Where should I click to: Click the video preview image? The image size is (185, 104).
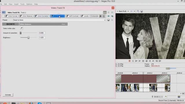(150, 36)
